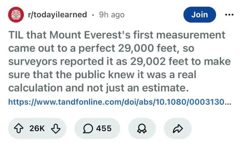Click the 26K vote score

point(37,128)
